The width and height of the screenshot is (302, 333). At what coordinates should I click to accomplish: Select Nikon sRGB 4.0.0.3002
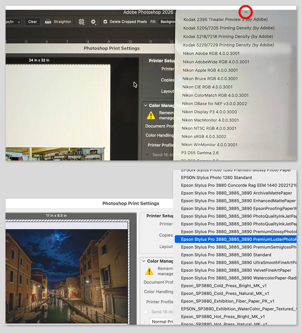[x=203, y=137]
